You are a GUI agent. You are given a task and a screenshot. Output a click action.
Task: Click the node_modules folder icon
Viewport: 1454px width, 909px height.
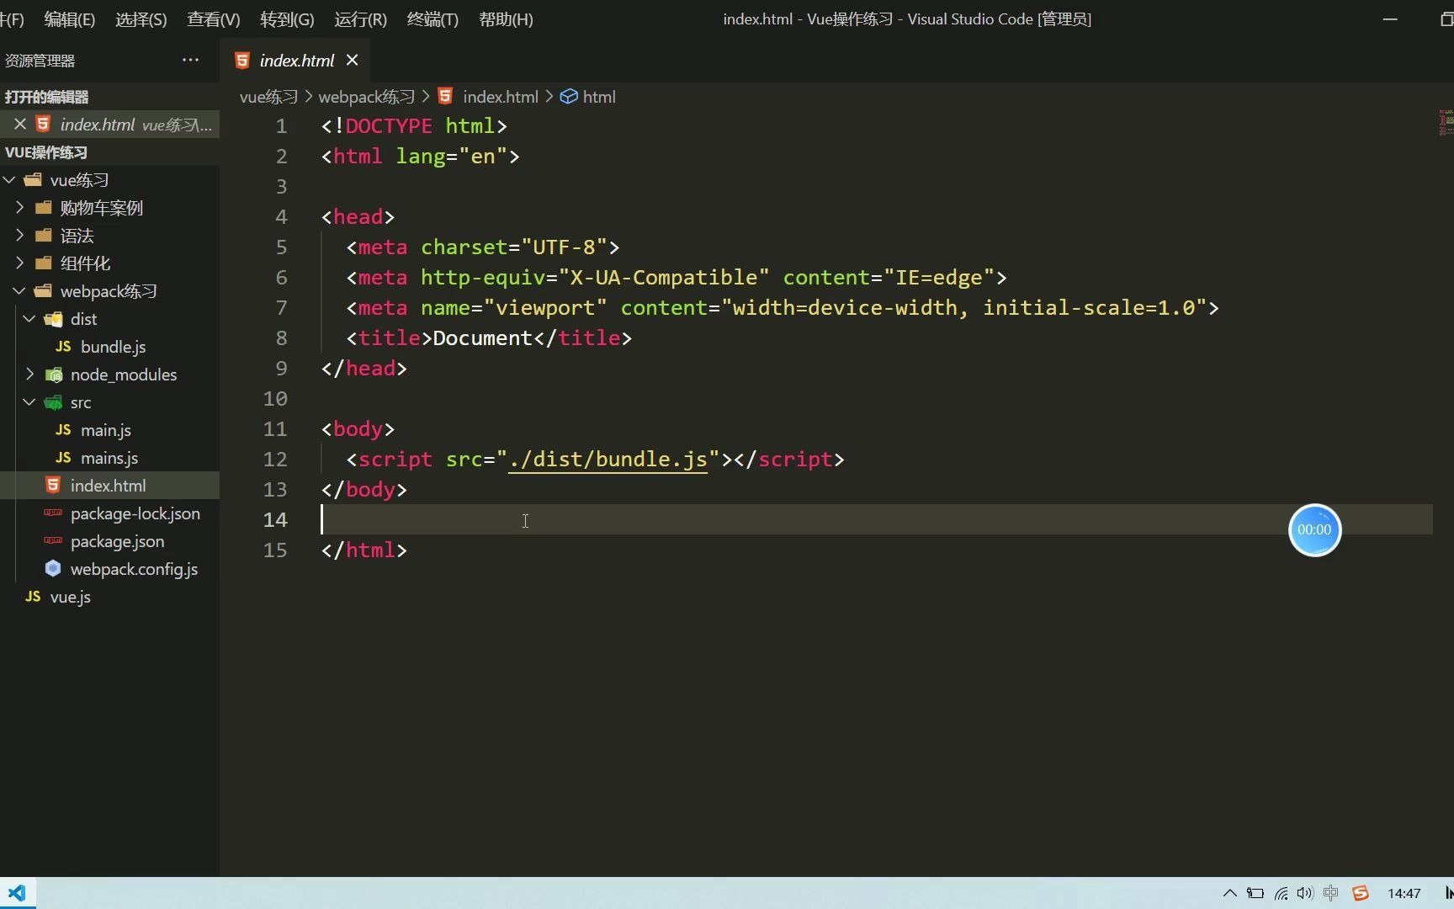click(x=54, y=375)
